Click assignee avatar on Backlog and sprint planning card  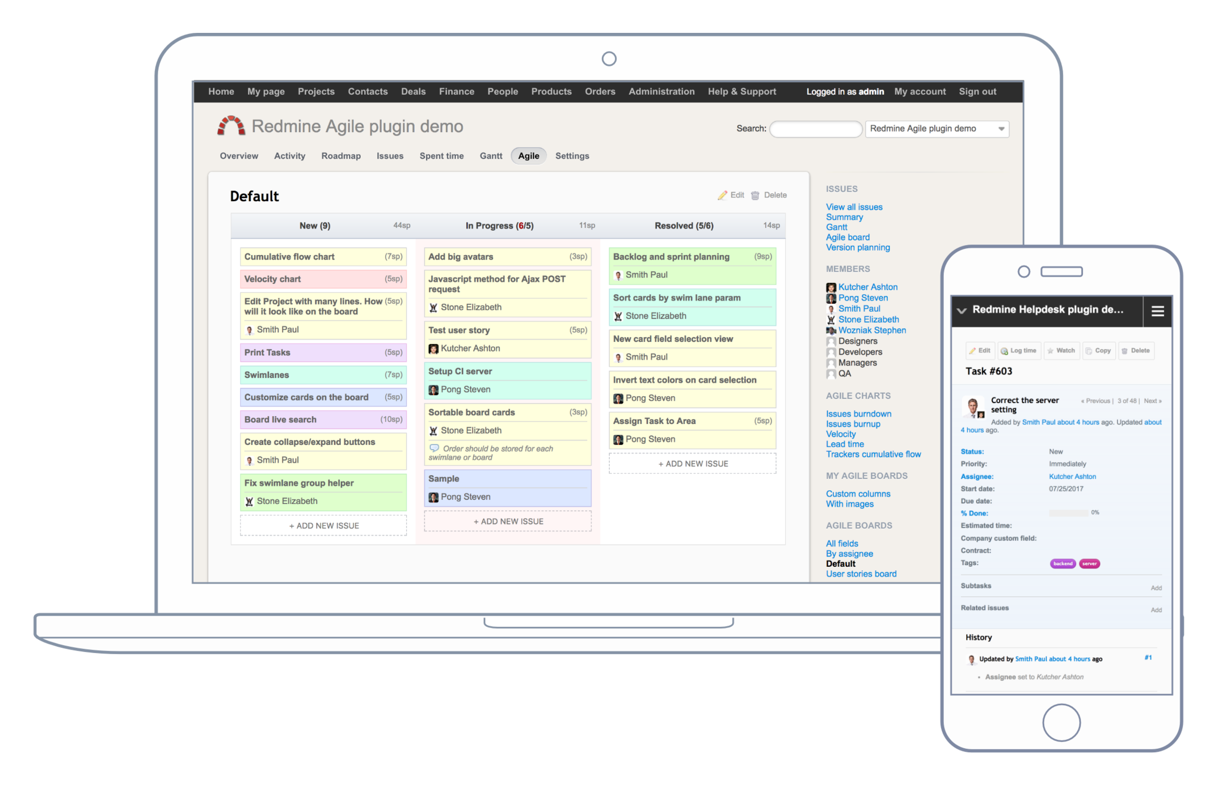click(x=618, y=275)
